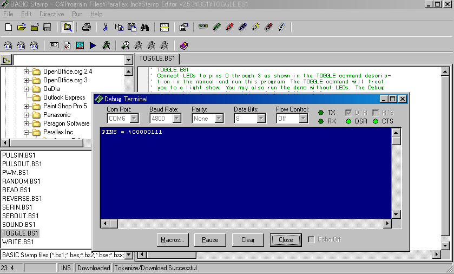Click the Save diskette icon
The width and height of the screenshot is (454, 274).
47,28
